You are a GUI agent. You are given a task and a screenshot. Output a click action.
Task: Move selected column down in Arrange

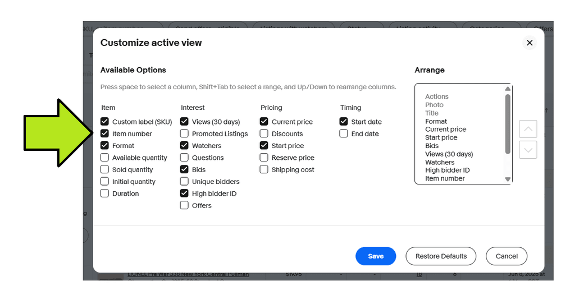pyautogui.click(x=528, y=150)
